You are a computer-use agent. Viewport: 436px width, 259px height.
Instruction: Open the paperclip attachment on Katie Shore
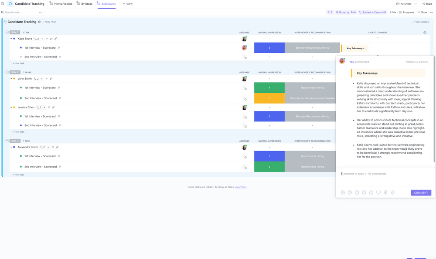click(x=51, y=39)
